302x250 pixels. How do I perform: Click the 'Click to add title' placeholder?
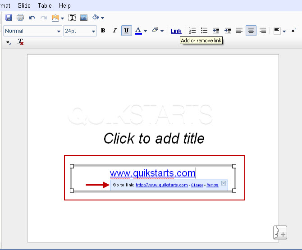coord(154,138)
